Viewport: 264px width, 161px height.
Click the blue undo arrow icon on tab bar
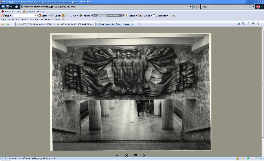(238, 24)
